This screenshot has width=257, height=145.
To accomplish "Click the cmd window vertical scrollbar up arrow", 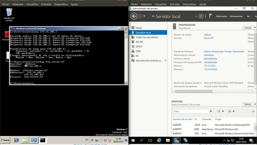I will click(126, 32).
